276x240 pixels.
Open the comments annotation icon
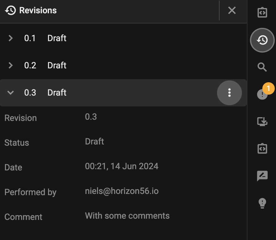click(262, 175)
